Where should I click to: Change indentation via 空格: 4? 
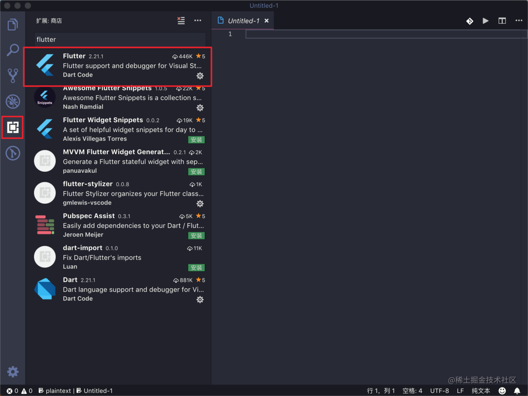(x=413, y=390)
